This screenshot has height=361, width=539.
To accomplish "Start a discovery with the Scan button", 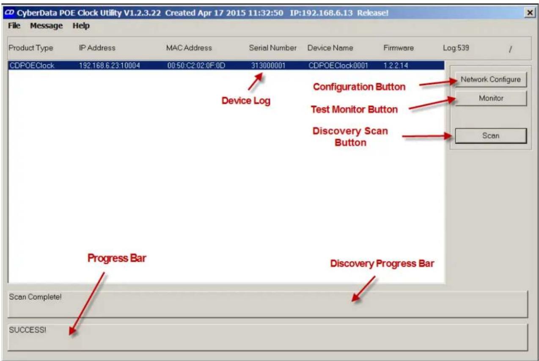I will click(491, 136).
